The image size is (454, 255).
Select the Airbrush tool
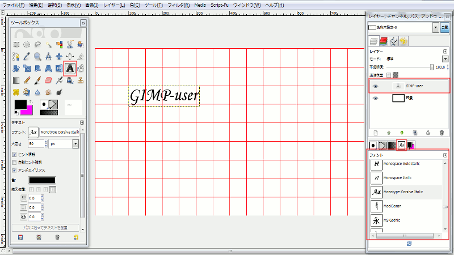click(59, 80)
